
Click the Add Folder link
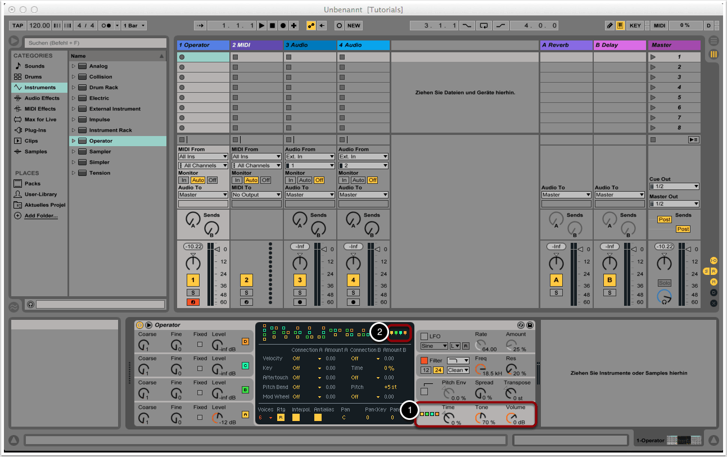pos(40,216)
